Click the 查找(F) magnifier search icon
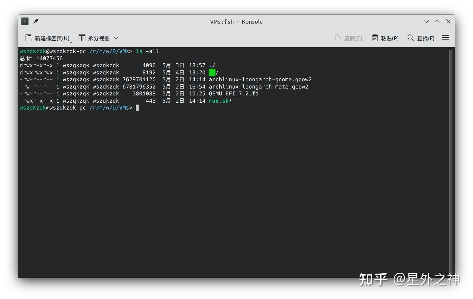 (x=410, y=38)
